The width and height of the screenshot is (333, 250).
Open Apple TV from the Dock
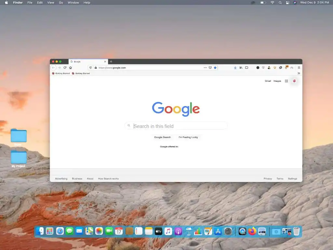coord(158,231)
